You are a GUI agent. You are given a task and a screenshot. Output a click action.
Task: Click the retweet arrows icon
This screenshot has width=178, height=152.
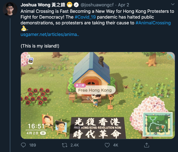(x=64, y=145)
